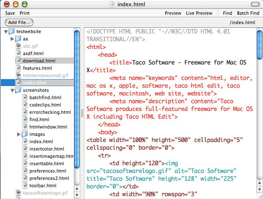
Task: Click the icon of the selected index.html row
Action: (18, 83)
